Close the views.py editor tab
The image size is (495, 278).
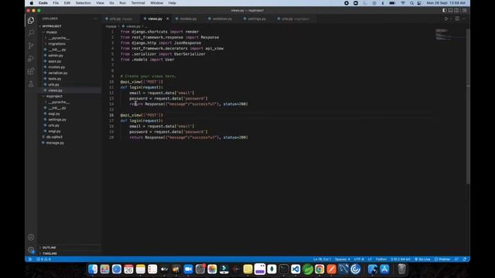[168, 19]
